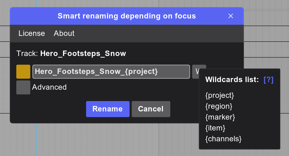Insert the {marker} wildcard
The height and width of the screenshot is (156, 289).
[x=220, y=117]
